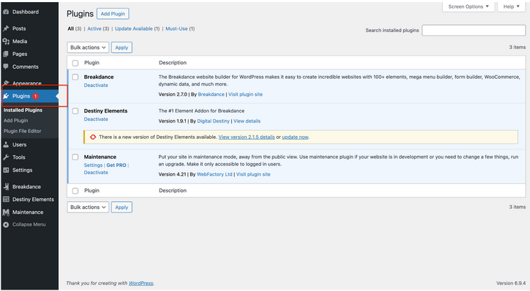
Task: Focus the Search installed plugins field
Action: point(473,30)
